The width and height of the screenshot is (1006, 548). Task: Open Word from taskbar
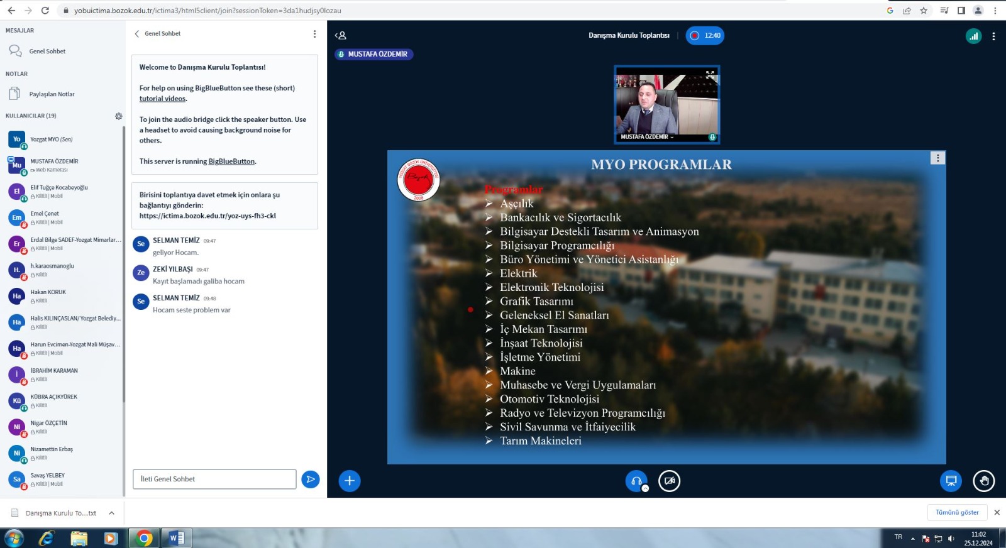177,538
